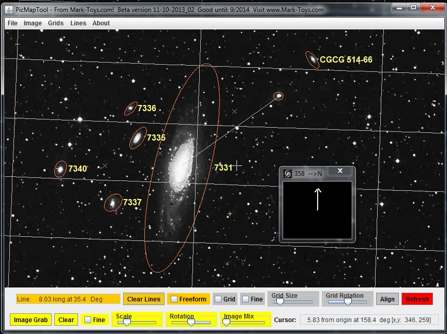This screenshot has width=447, height=334.
Task: Click the galaxy icon in compass window
Action: point(288,173)
